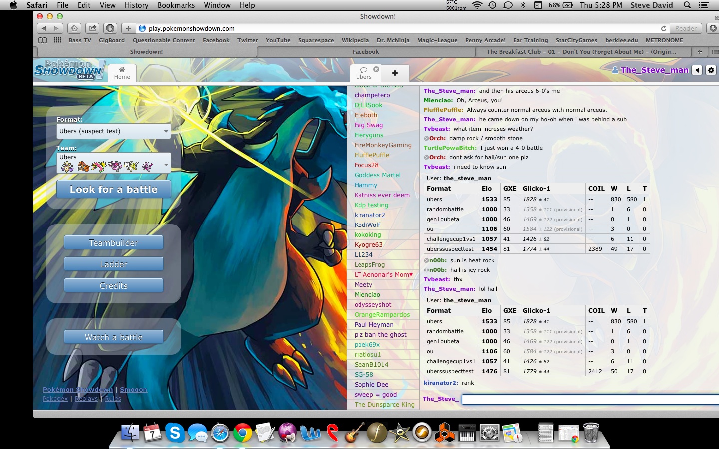Open GarageBand guitar icon in the dock

pos(354,432)
